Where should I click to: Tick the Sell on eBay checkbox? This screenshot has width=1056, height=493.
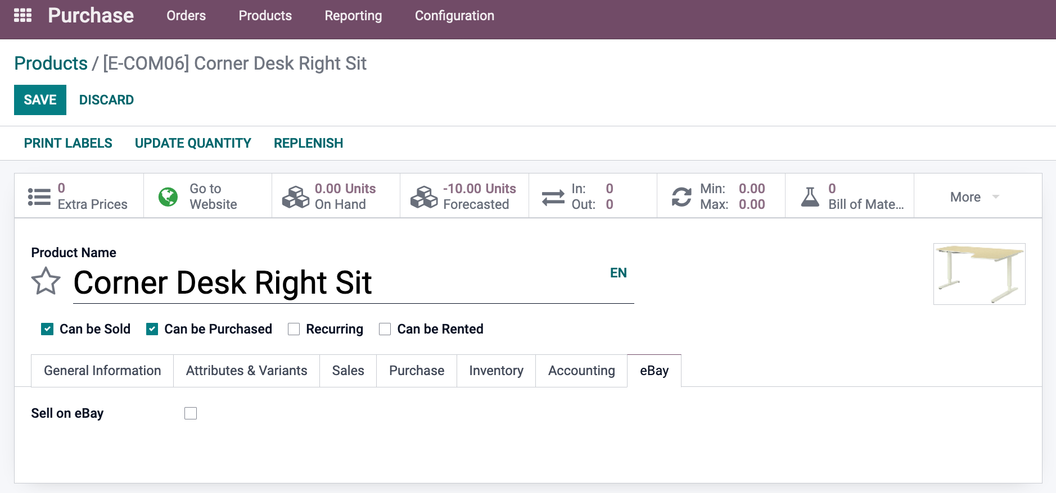[191, 413]
